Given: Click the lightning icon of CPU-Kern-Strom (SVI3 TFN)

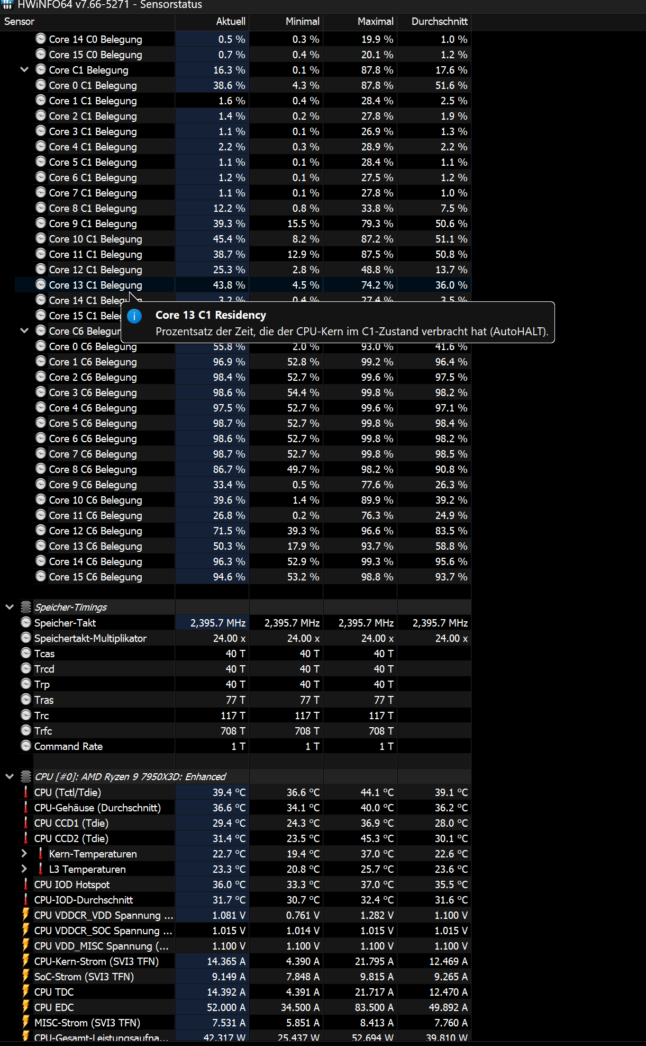Looking at the screenshot, I should coord(26,961).
